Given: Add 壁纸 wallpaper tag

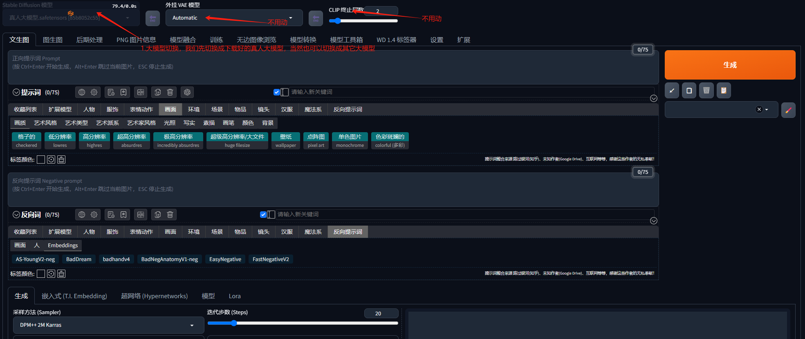Looking at the screenshot, I should click(286, 141).
